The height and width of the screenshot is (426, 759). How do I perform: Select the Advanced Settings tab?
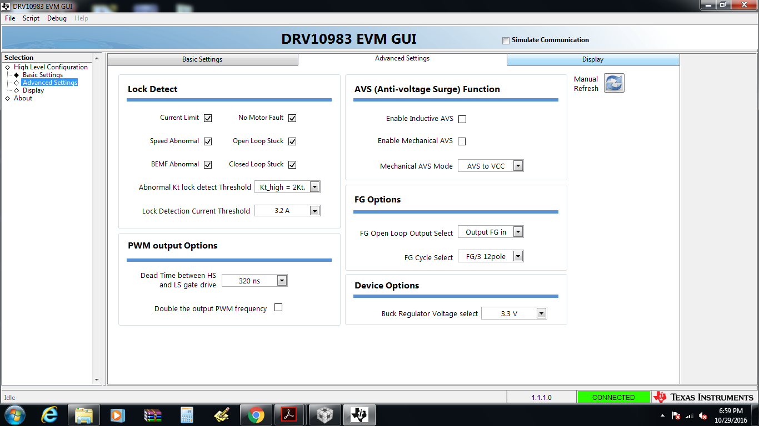point(402,58)
